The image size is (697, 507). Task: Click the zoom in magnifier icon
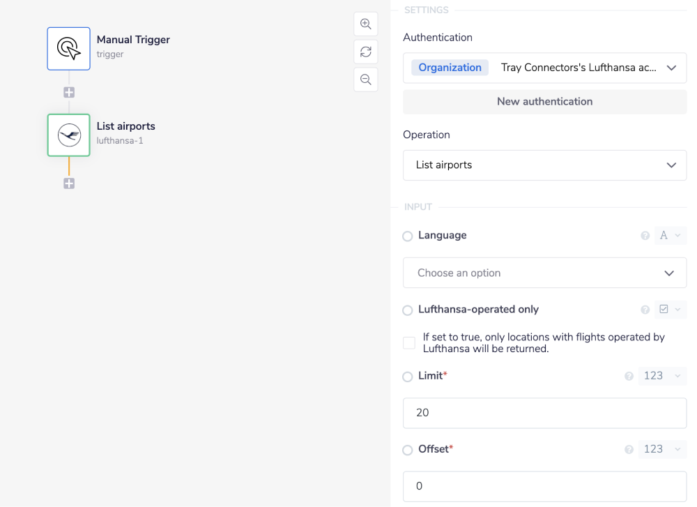pos(365,24)
